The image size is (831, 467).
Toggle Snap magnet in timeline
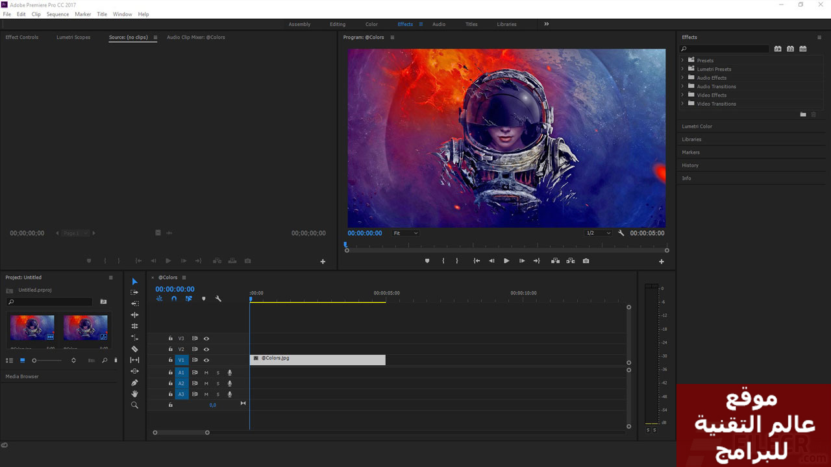pos(174,299)
